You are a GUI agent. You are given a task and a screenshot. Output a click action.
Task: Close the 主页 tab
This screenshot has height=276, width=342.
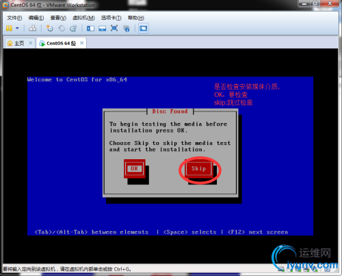point(31,43)
